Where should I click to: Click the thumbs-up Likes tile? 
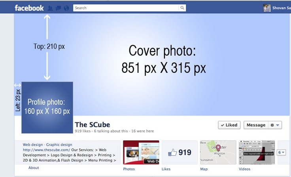180,152
